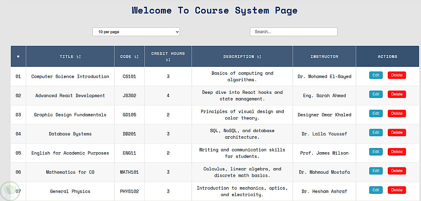This screenshot has height=201, width=421.
Task: Sort by the Credit Hours sort icon
Action: click(168, 60)
